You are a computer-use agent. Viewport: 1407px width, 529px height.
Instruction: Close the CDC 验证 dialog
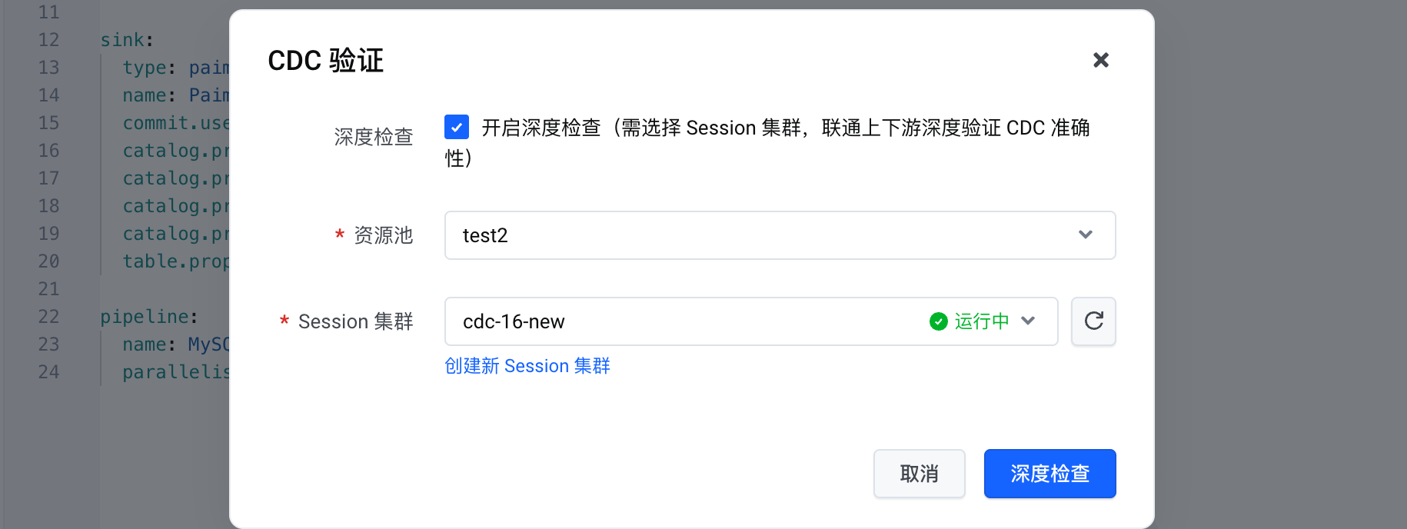click(x=1101, y=60)
